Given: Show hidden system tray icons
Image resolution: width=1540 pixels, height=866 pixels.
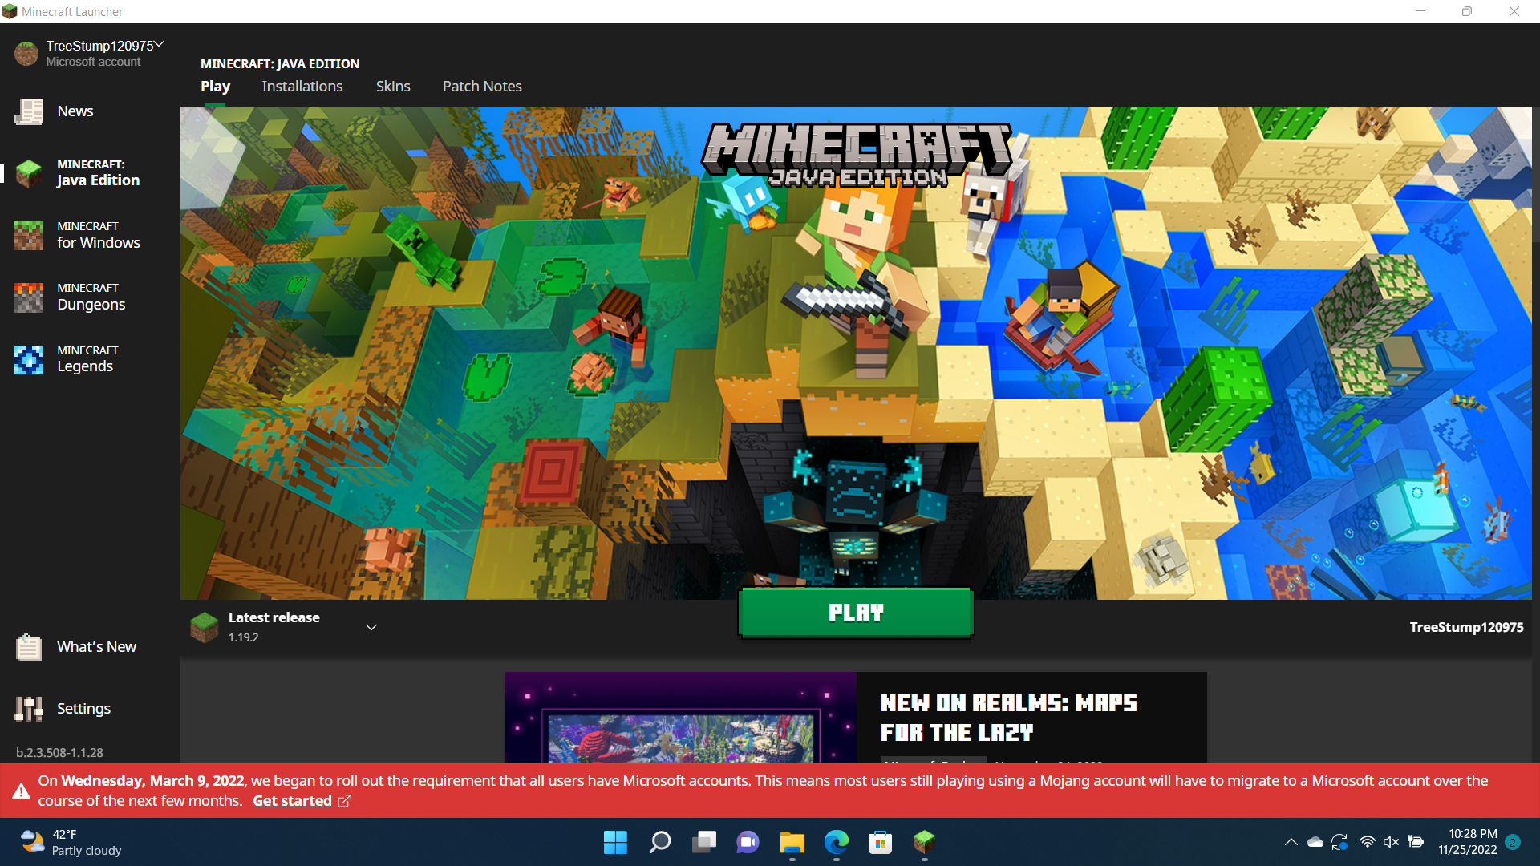Looking at the screenshot, I should pyautogui.click(x=1291, y=842).
